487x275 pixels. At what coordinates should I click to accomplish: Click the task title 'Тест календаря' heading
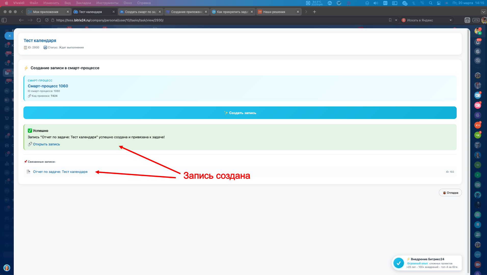pyautogui.click(x=40, y=40)
